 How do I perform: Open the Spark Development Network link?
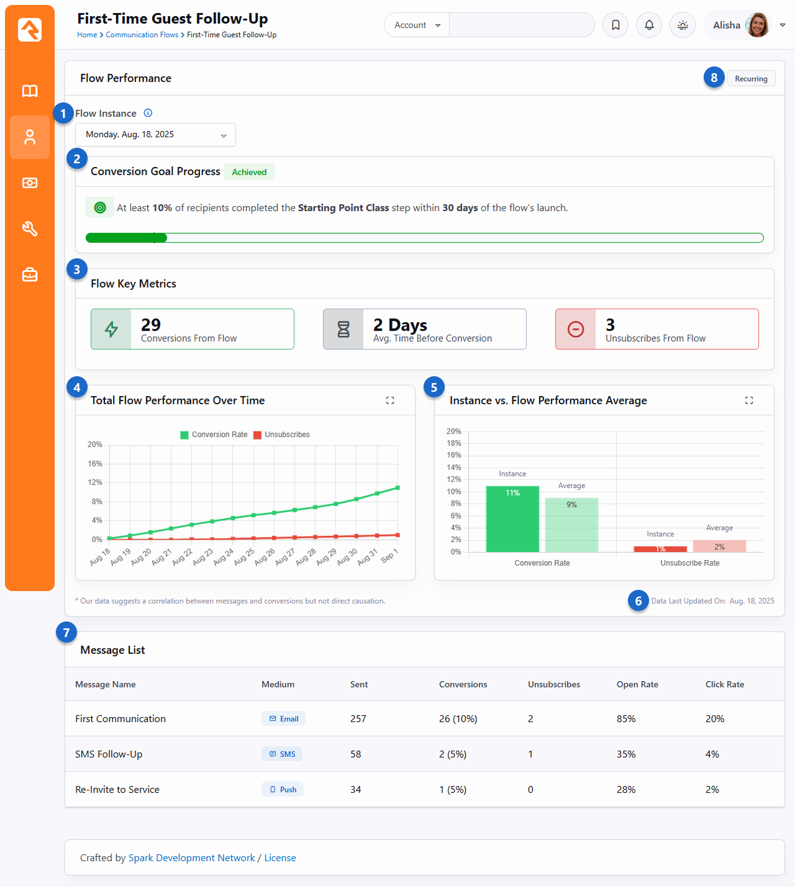point(191,857)
